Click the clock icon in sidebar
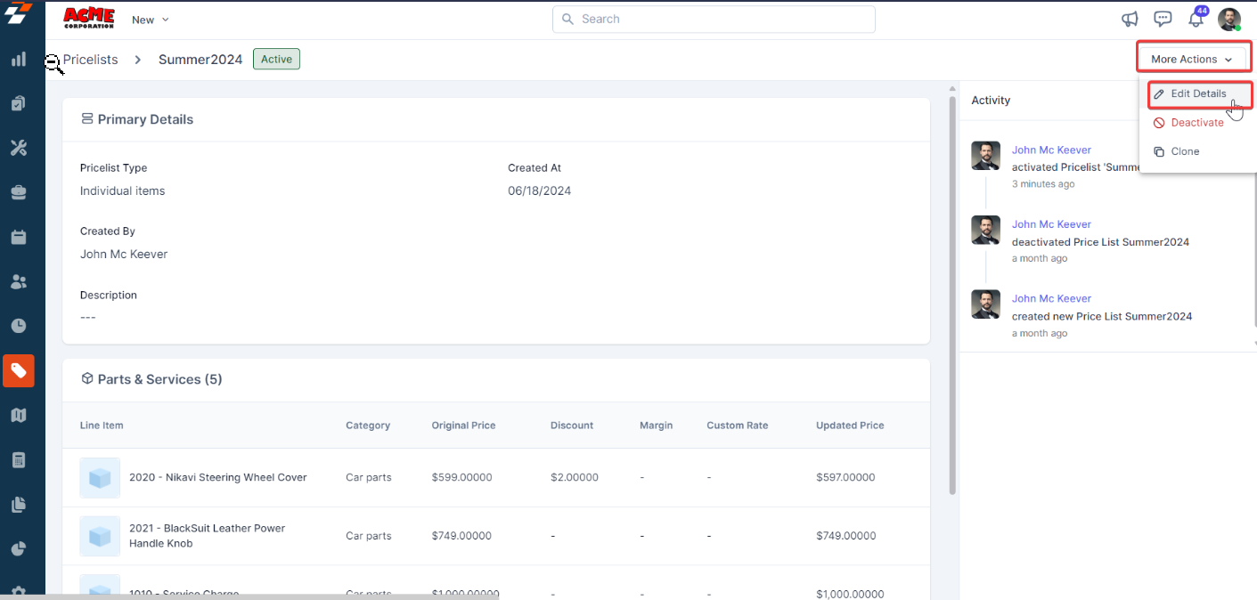The height and width of the screenshot is (600, 1257). click(18, 326)
